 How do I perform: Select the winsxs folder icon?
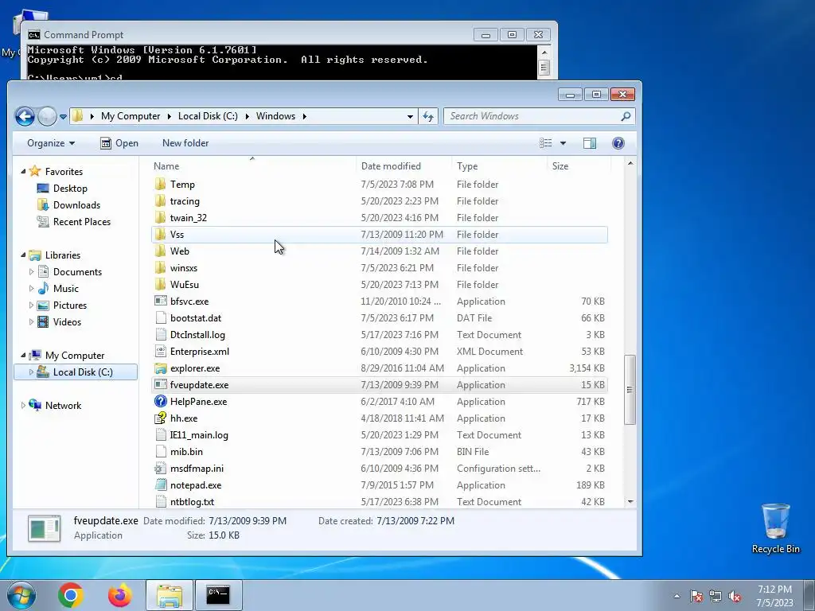point(161,267)
